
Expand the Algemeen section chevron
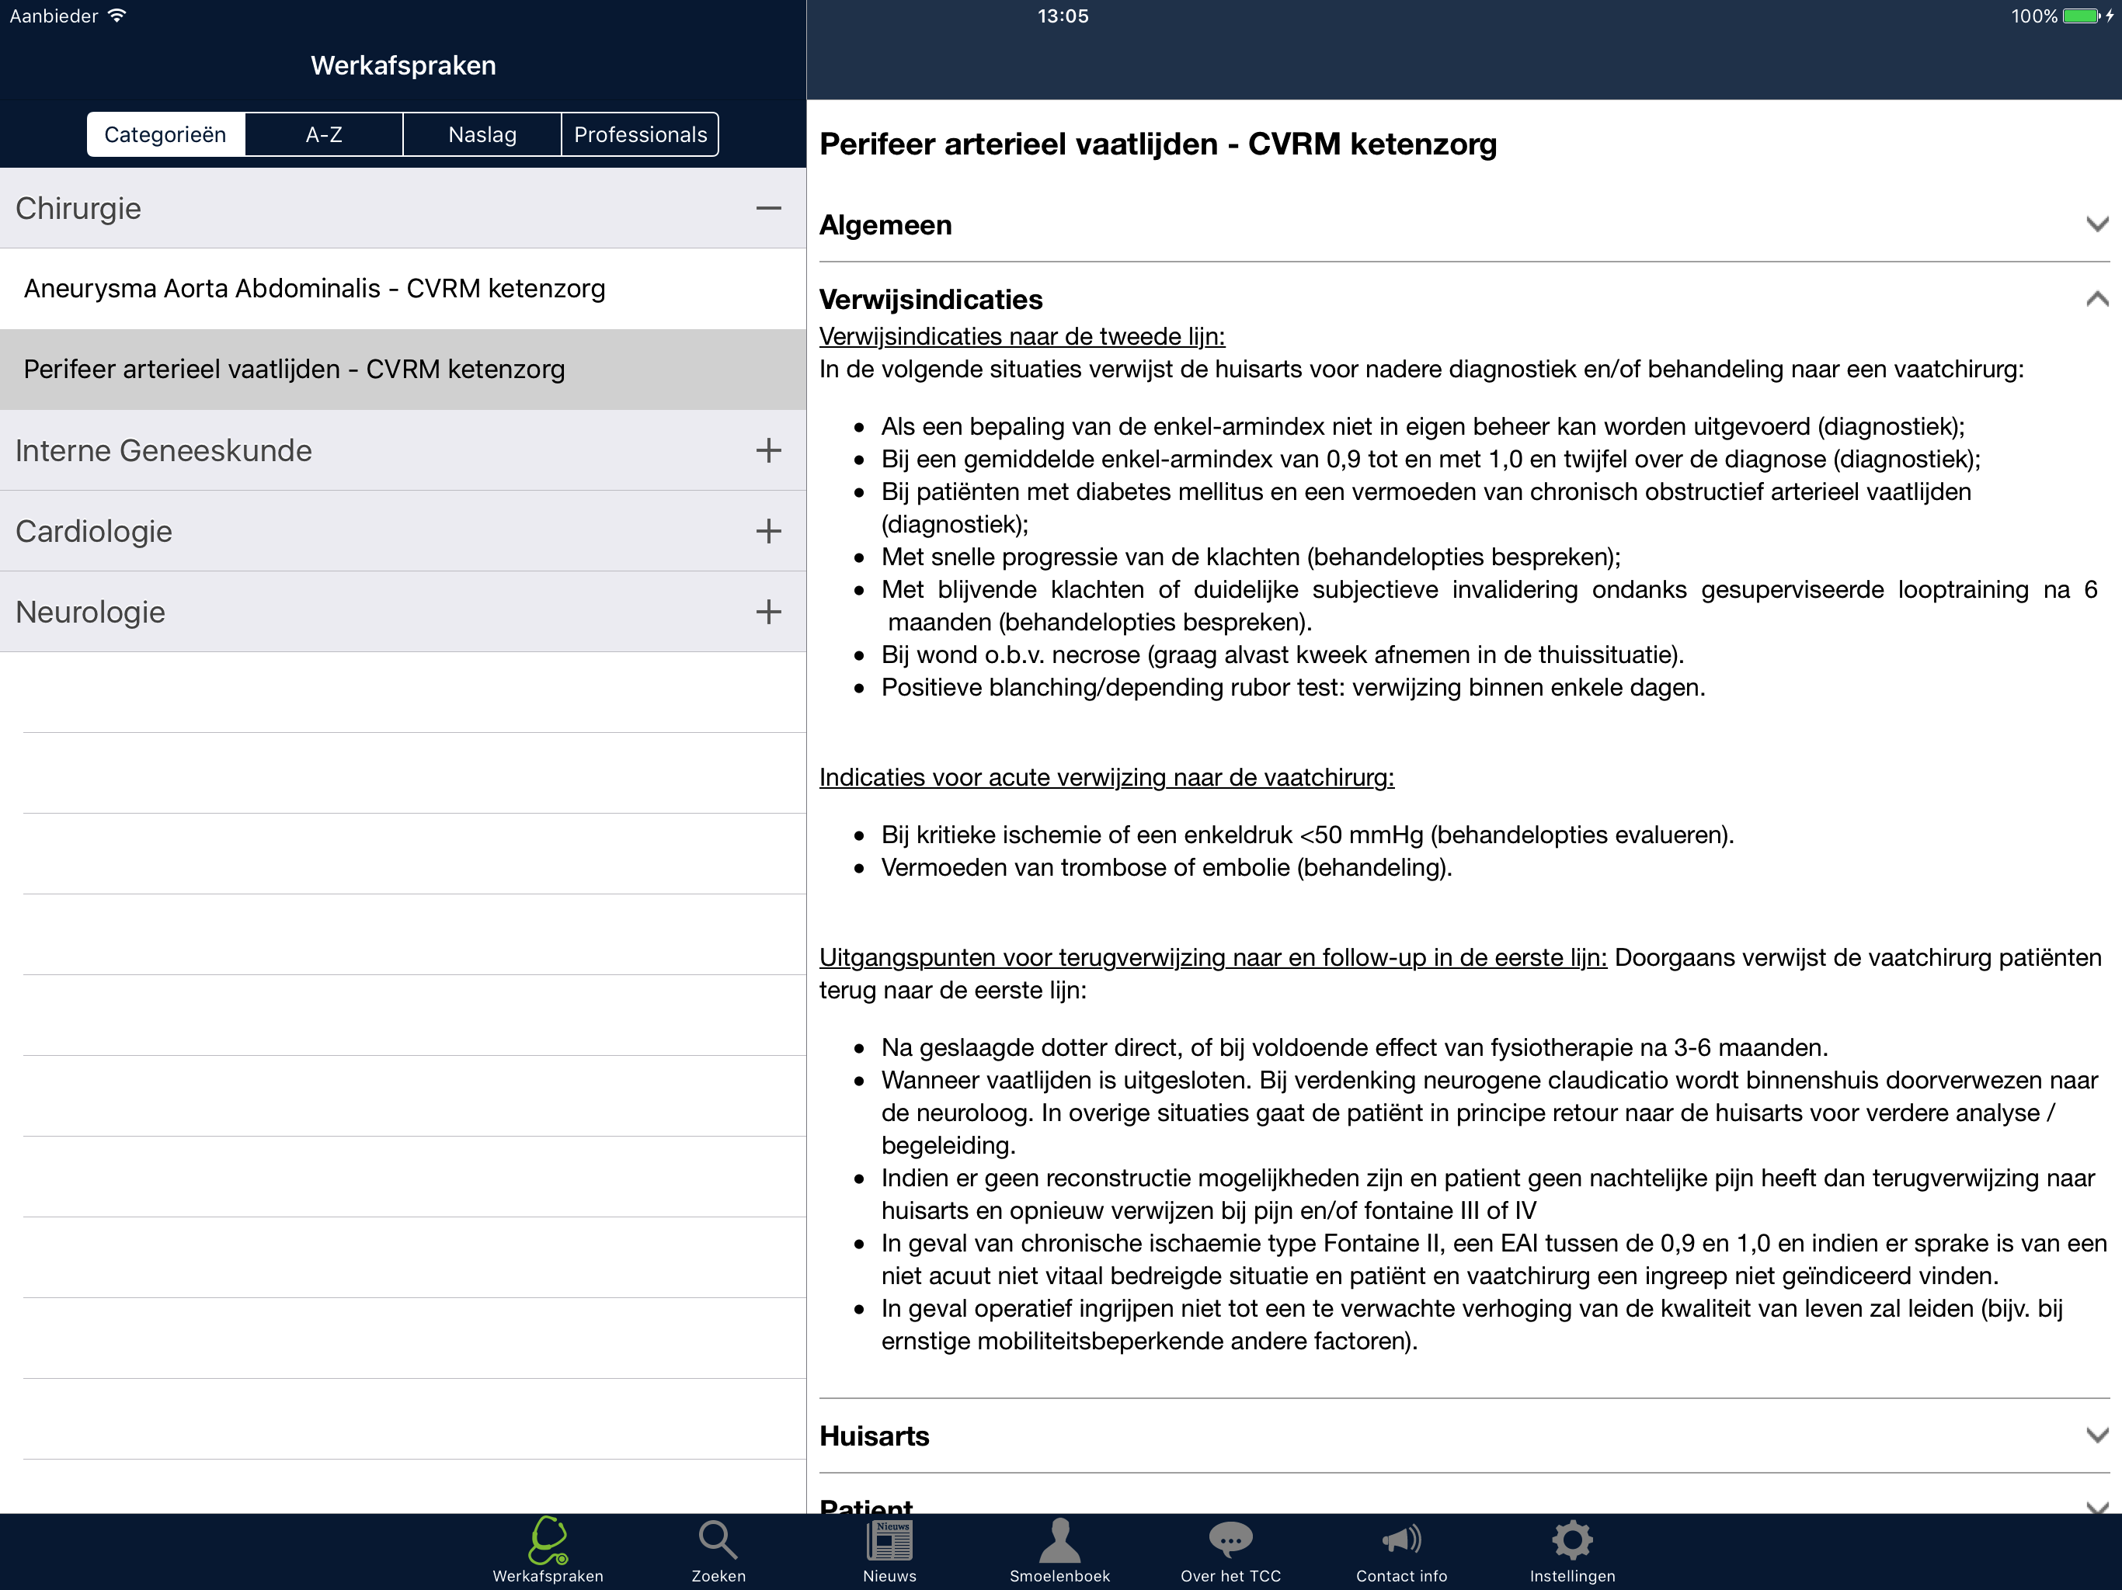[2096, 225]
